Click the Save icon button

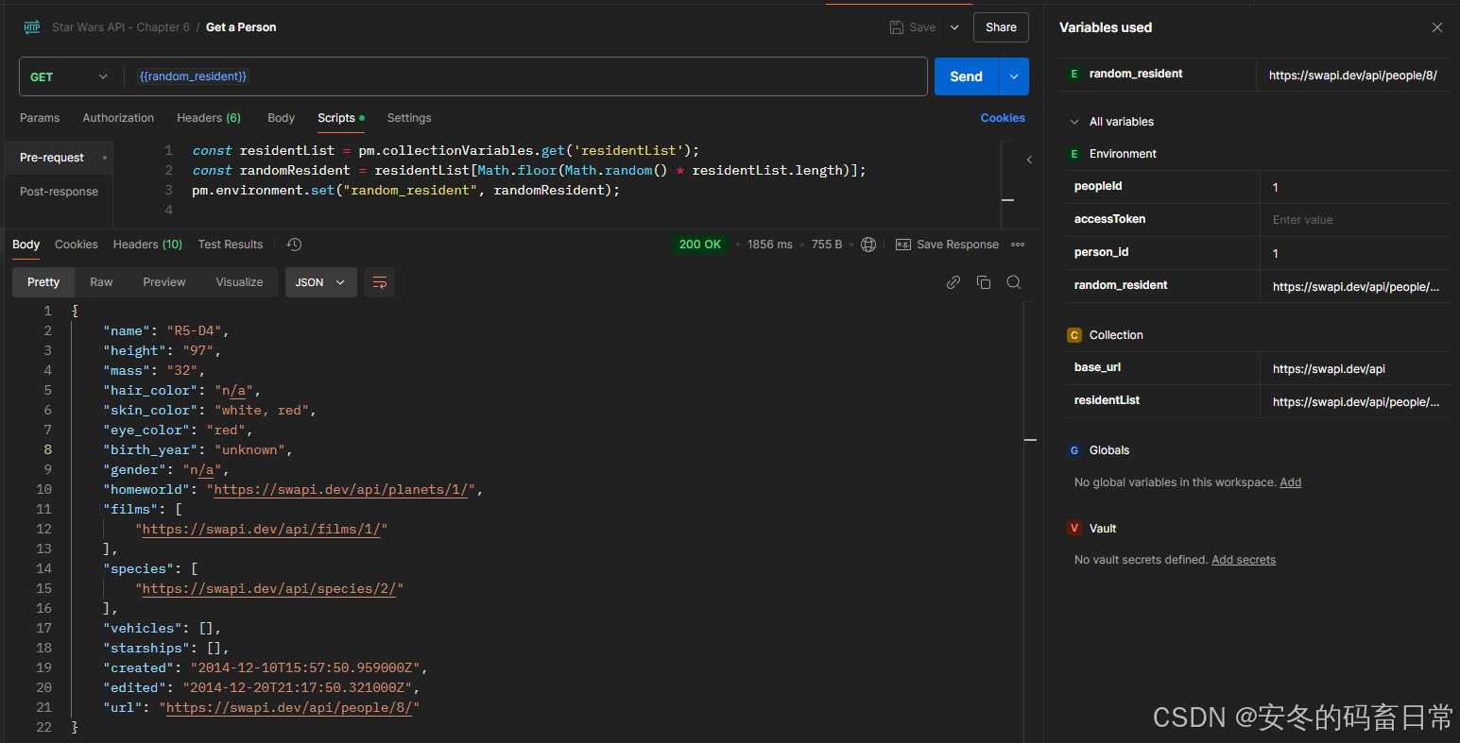pyautogui.click(x=913, y=27)
